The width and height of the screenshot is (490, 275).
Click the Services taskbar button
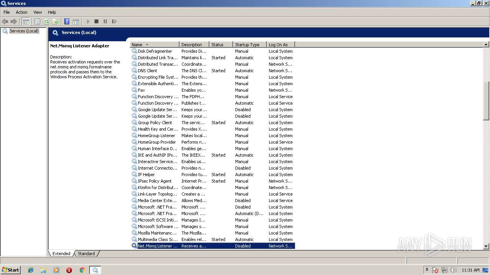(95, 270)
